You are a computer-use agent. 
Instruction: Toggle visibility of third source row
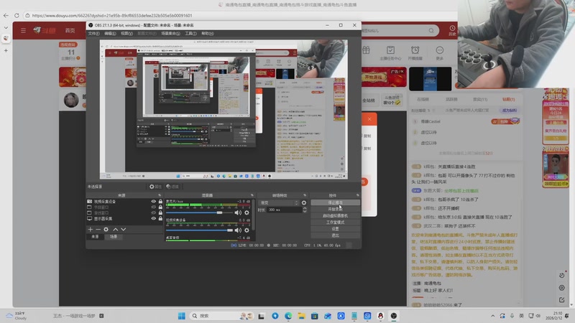click(x=154, y=212)
